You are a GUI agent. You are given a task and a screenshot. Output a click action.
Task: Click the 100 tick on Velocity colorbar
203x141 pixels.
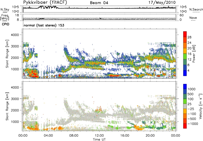click(x=191, y=99)
